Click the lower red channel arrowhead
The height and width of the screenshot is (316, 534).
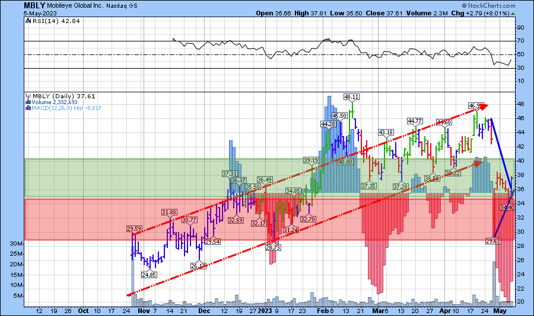479,161
